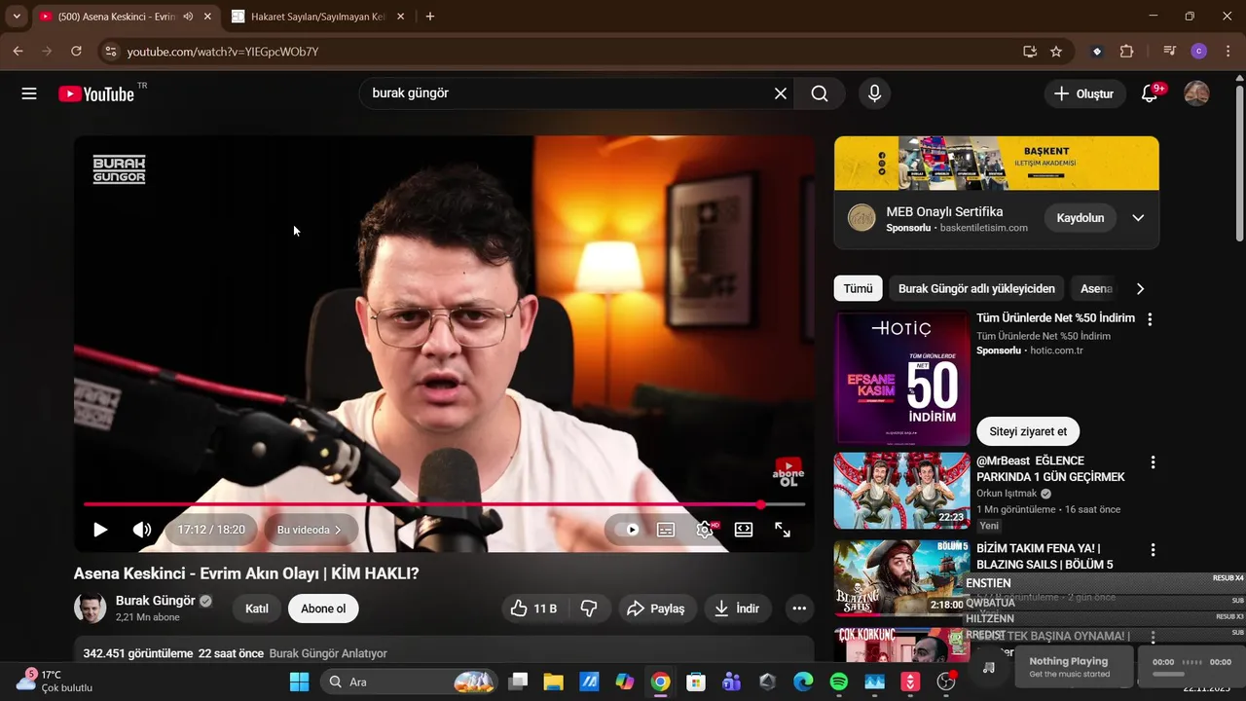Mute the video volume speaker icon
The image size is (1246, 701).
click(142, 530)
